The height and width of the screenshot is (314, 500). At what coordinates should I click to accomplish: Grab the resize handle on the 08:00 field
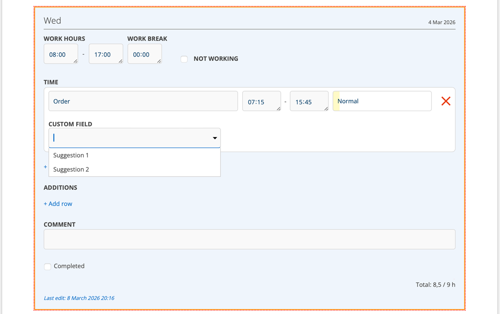[75, 61]
